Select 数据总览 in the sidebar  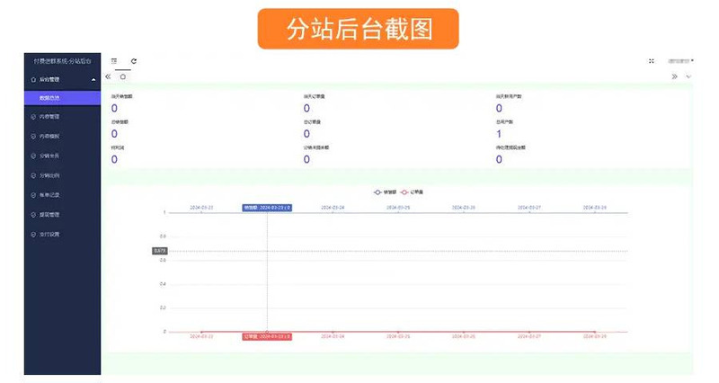[x=50, y=97]
